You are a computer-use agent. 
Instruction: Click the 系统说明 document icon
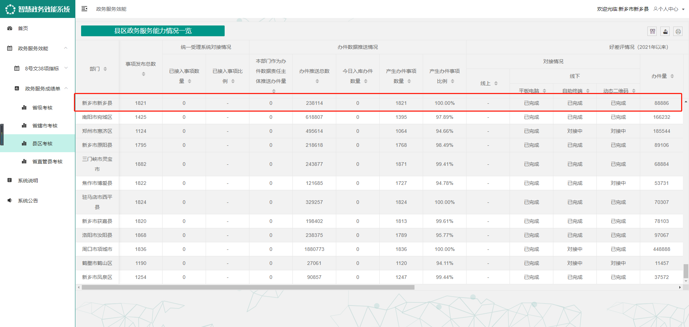(x=10, y=181)
